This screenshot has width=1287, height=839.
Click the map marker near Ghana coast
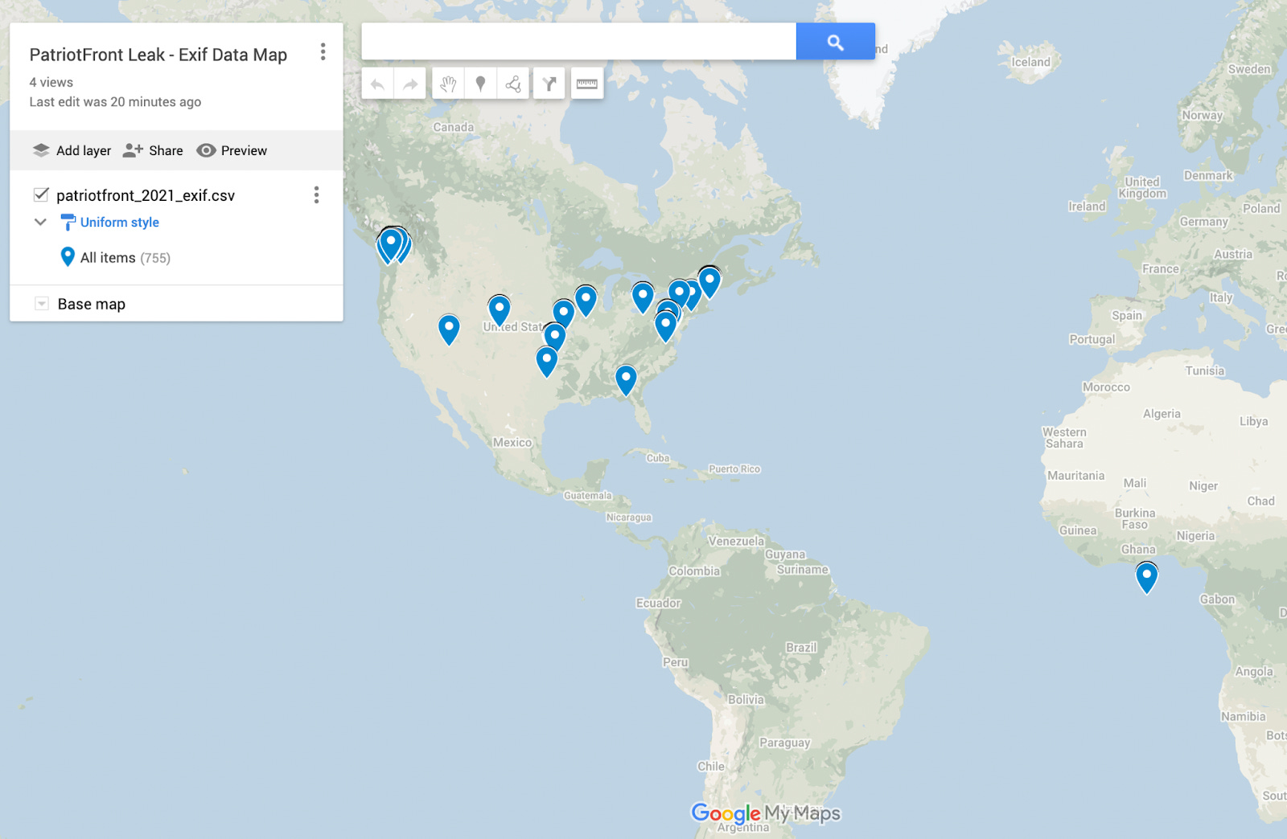coord(1146,577)
